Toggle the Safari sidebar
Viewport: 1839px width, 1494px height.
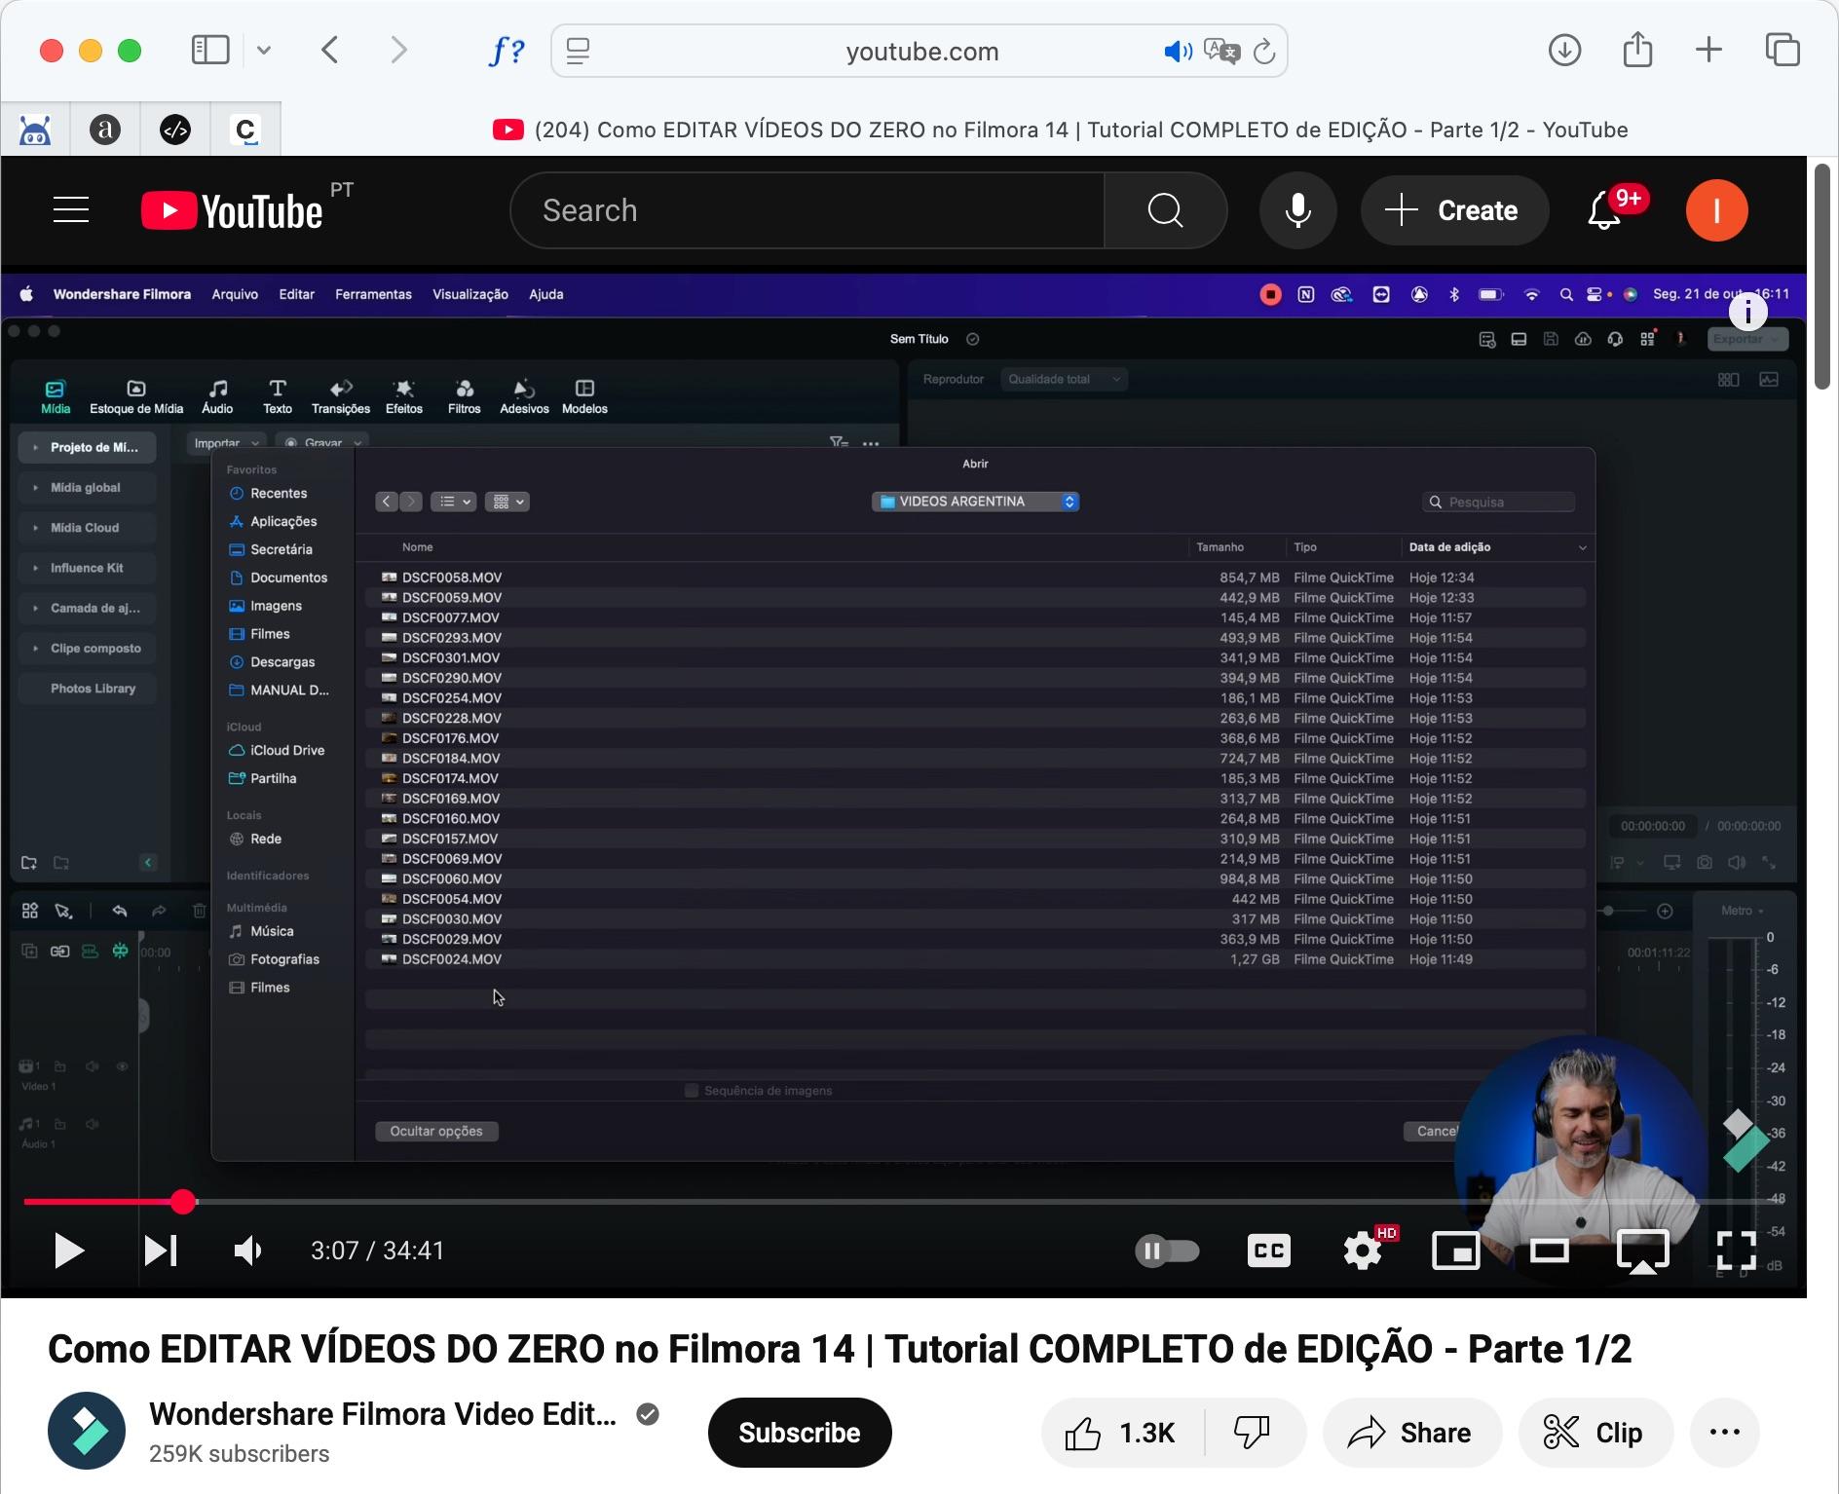tap(210, 50)
